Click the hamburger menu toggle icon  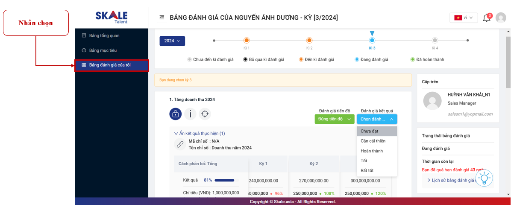162,18
